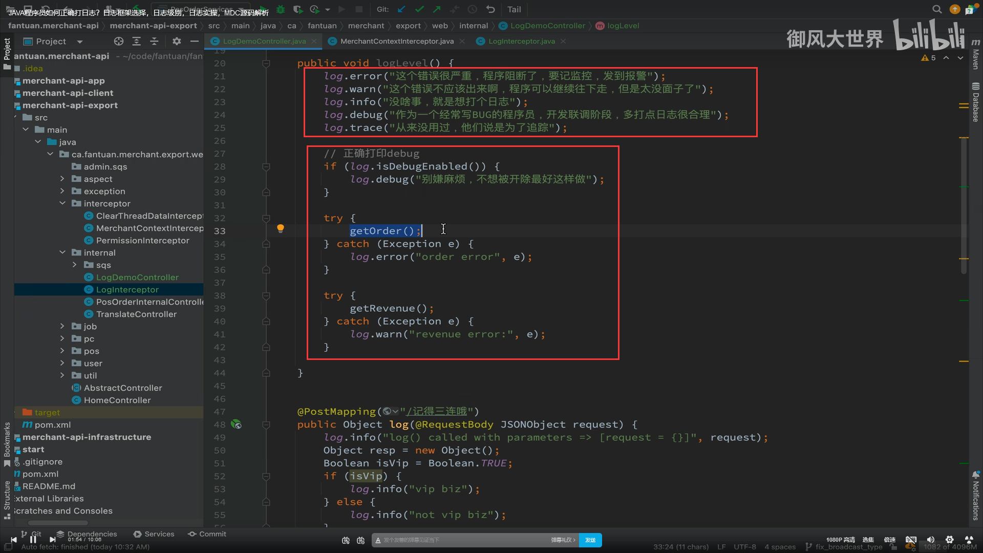Click the 发送 send button
The height and width of the screenshot is (553, 983).
pos(590,540)
